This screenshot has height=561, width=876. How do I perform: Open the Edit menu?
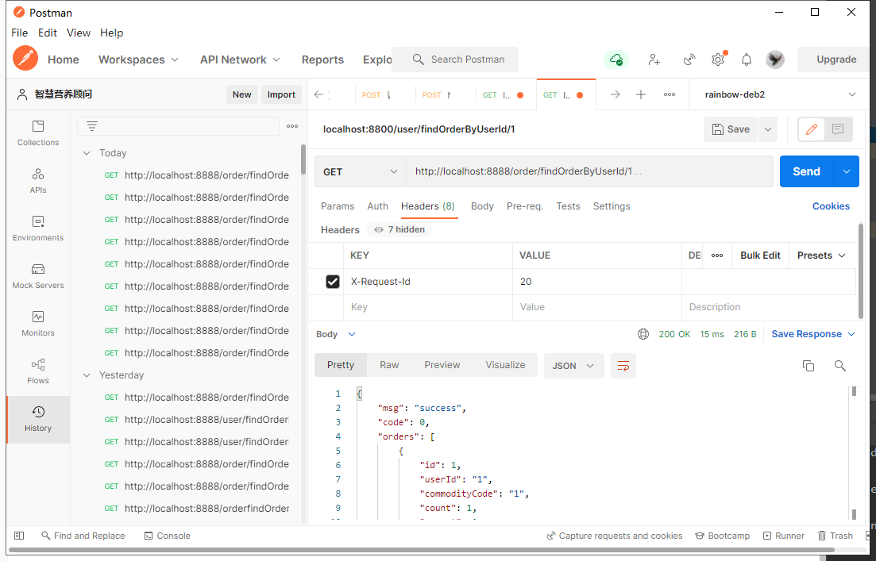click(48, 33)
